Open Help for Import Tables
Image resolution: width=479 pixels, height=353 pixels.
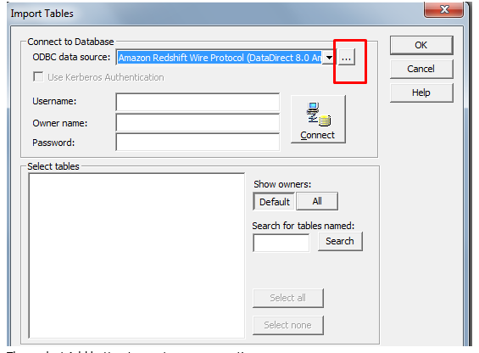point(421,92)
